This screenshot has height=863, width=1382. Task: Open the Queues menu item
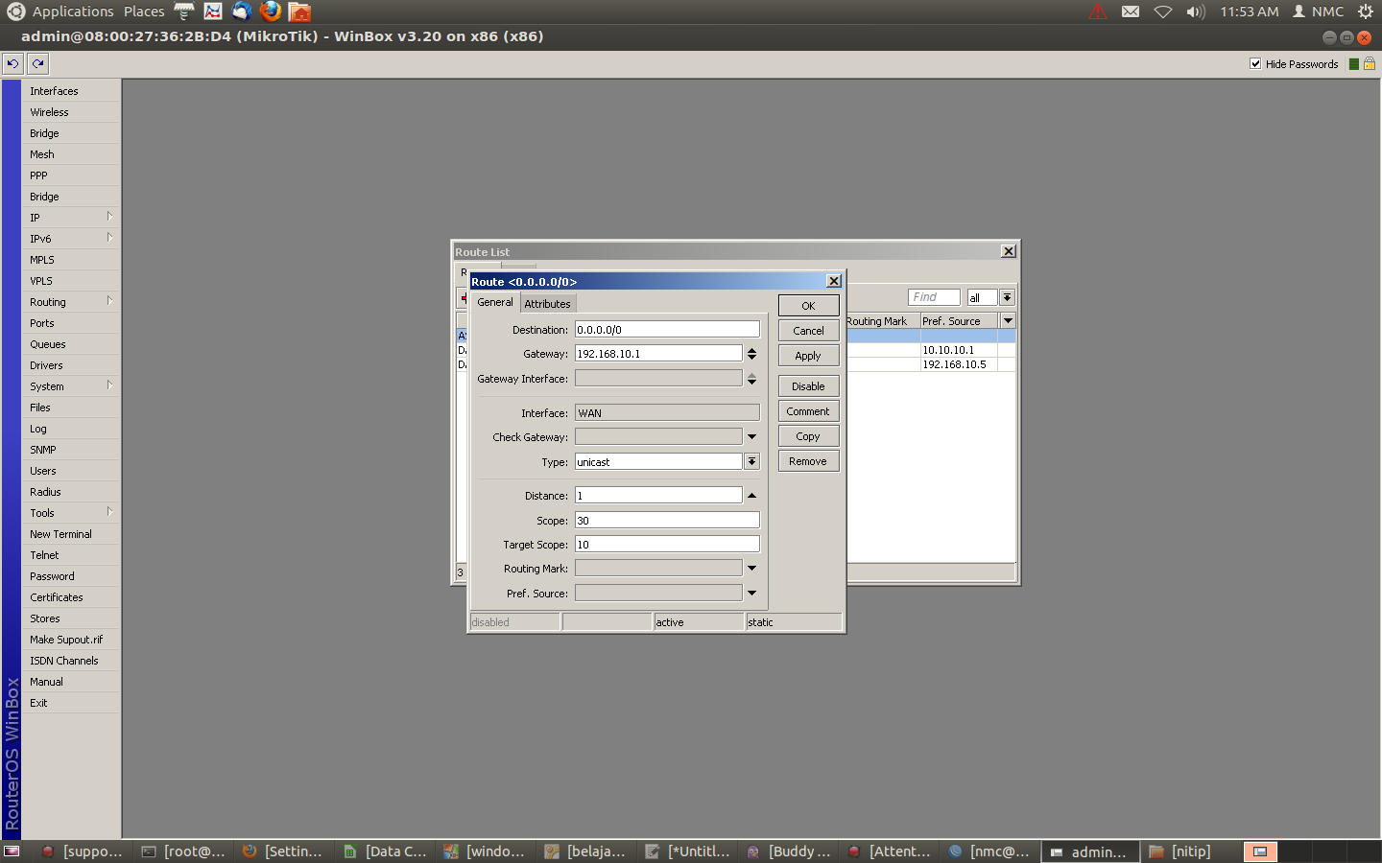click(x=72, y=344)
